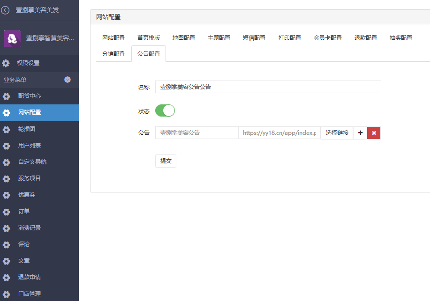Delete the announcement row with red X

tap(374, 133)
